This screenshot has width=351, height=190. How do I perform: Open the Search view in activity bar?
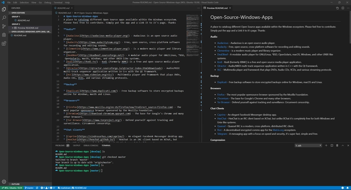click(x=4, y=18)
